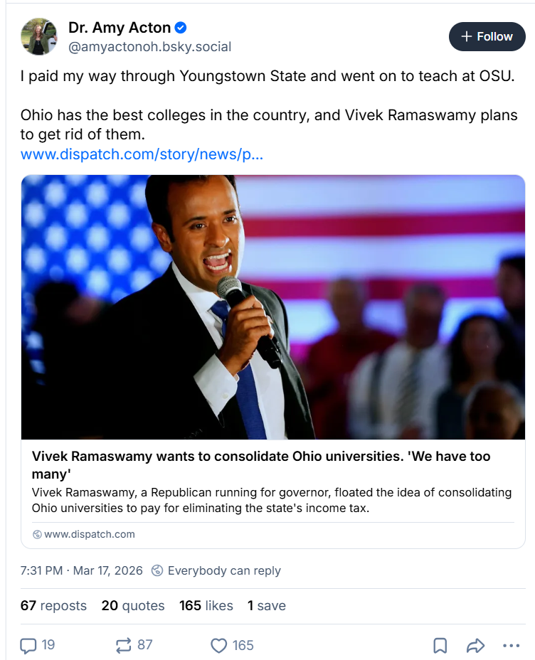The width and height of the screenshot is (535, 660).
Task: Click the Vivek Ramaswamy article preview image
Action: [273, 307]
